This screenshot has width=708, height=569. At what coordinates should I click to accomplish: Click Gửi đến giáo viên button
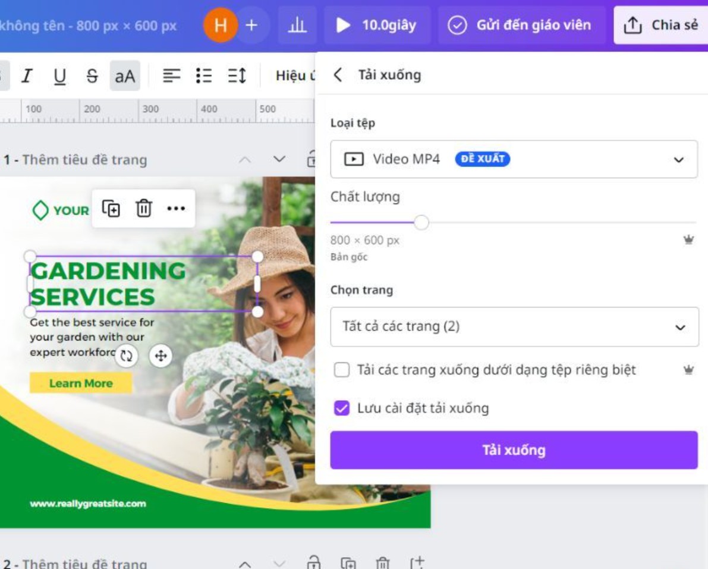click(521, 26)
